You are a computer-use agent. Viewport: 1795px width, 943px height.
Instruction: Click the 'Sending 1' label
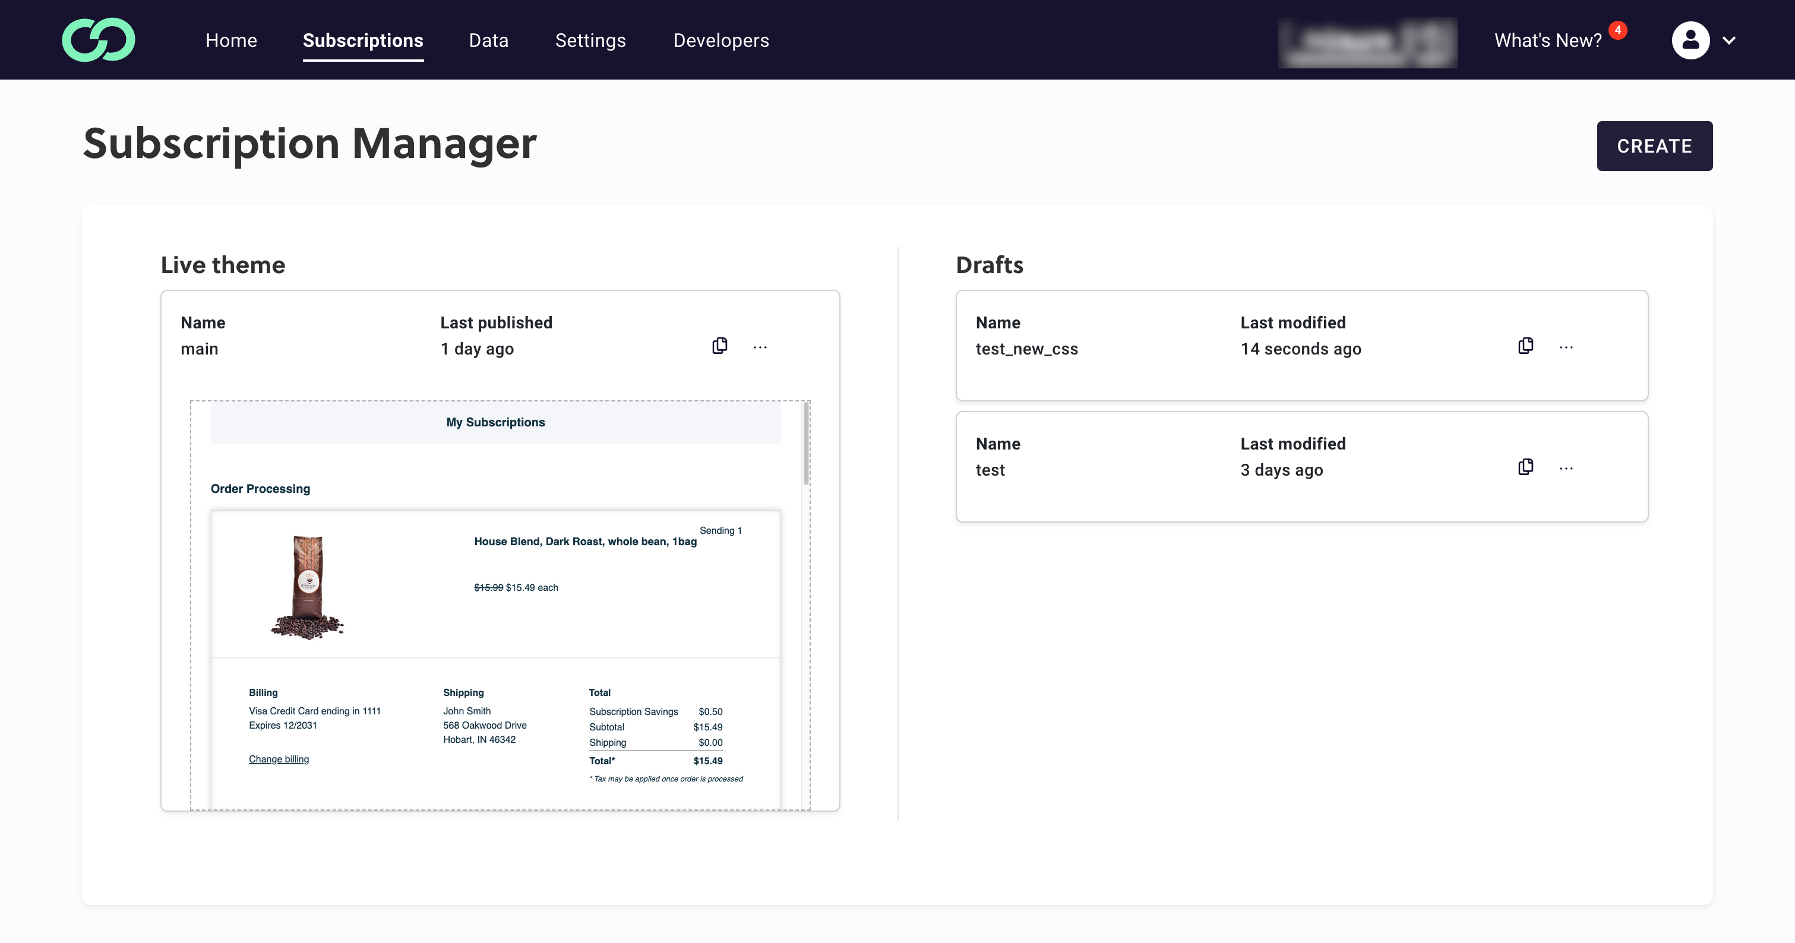720,531
